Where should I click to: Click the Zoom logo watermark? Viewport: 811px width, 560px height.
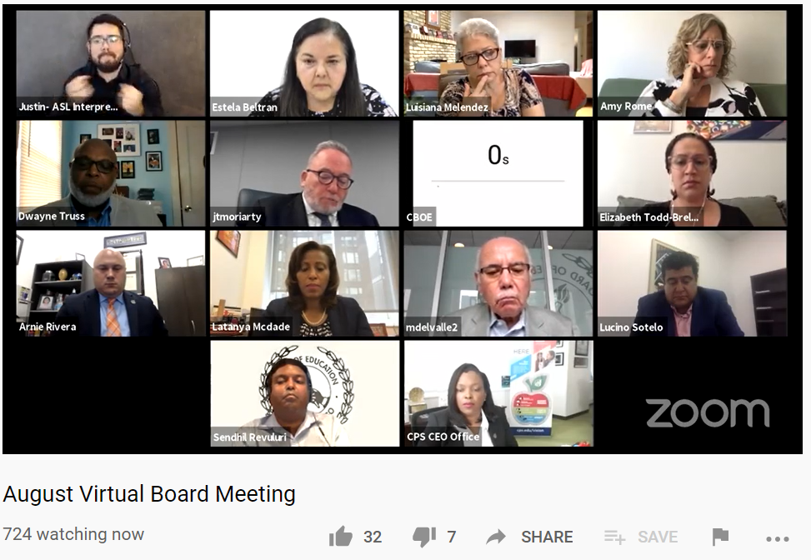point(708,413)
